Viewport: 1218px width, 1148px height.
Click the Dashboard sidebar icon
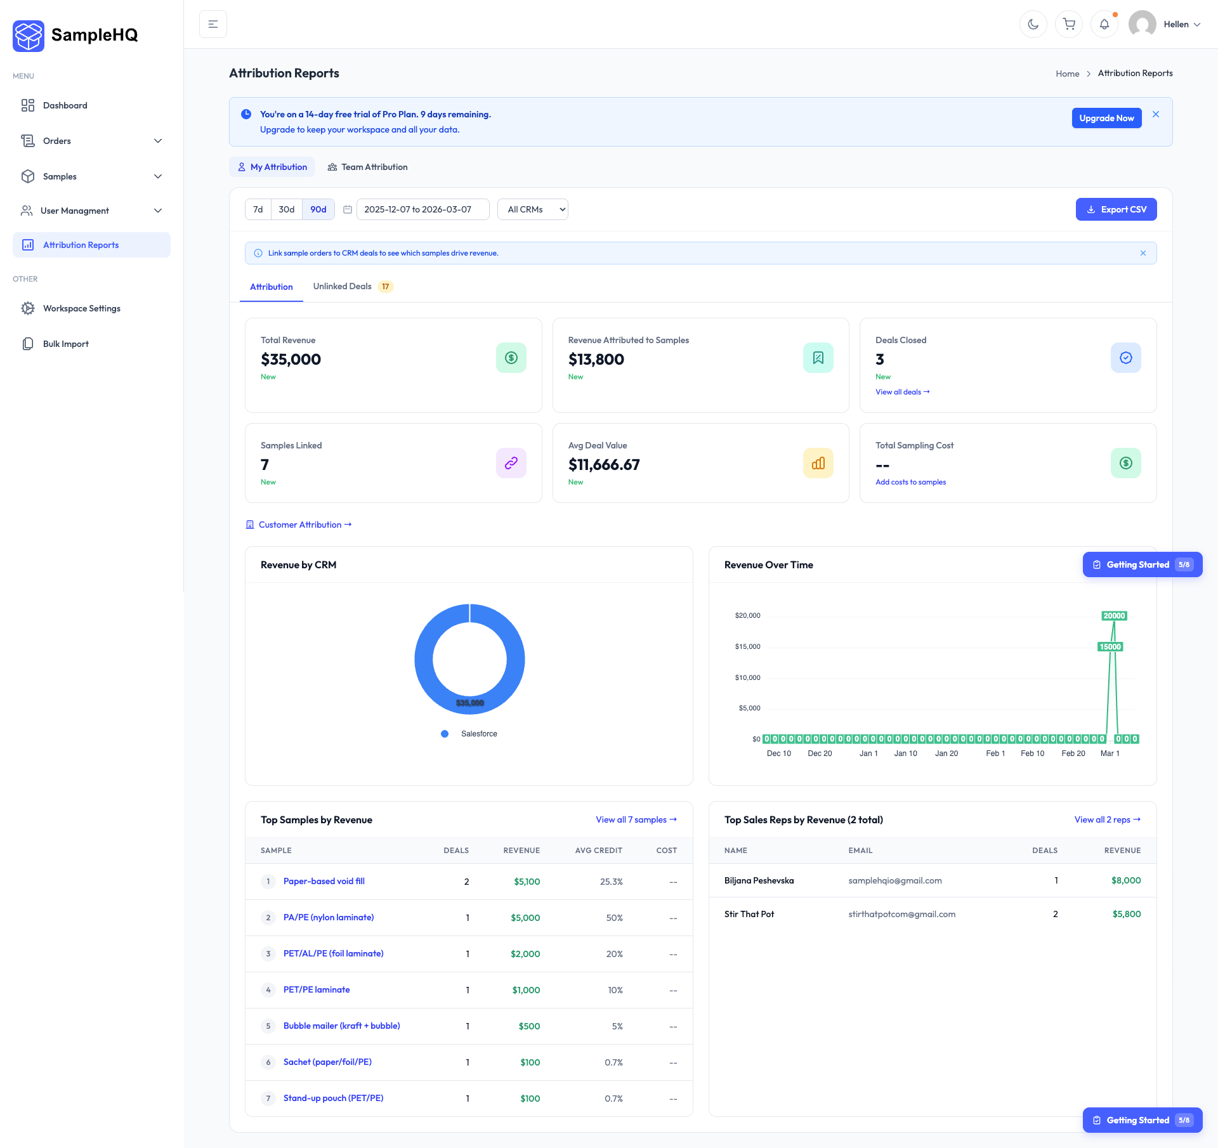tap(28, 105)
